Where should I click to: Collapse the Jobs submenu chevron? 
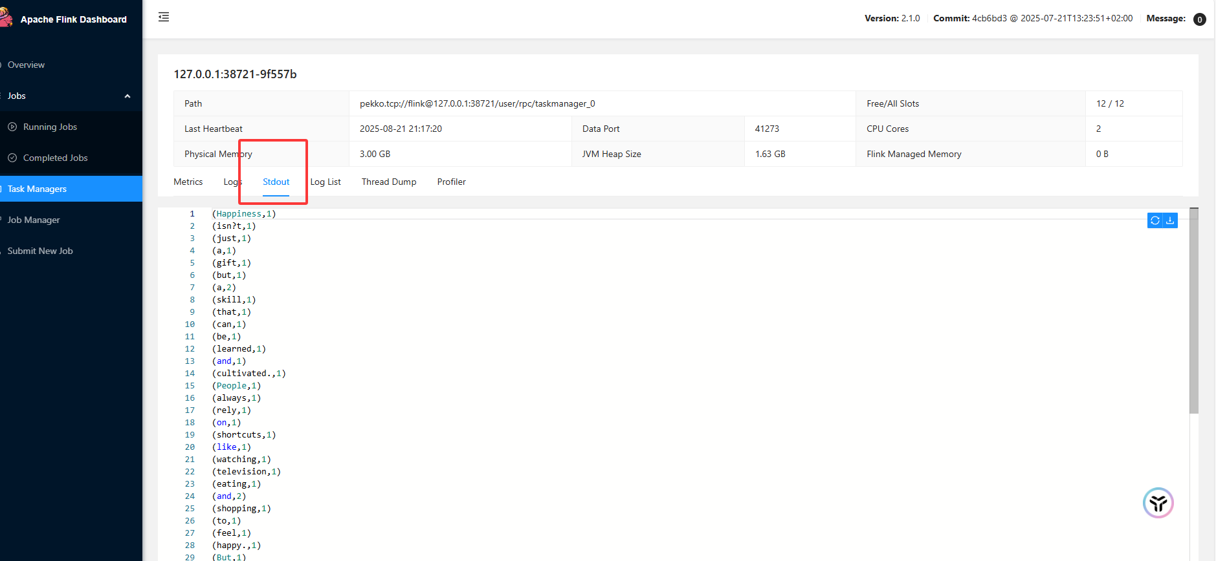(127, 96)
